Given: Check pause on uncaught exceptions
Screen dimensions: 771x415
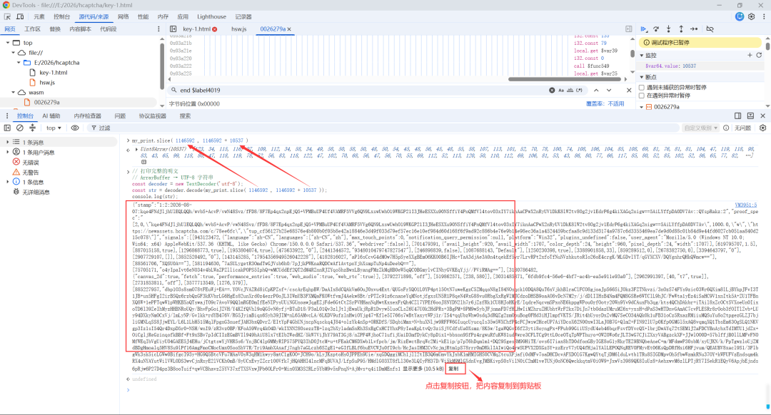Looking at the screenshot, I should tap(642, 88).
